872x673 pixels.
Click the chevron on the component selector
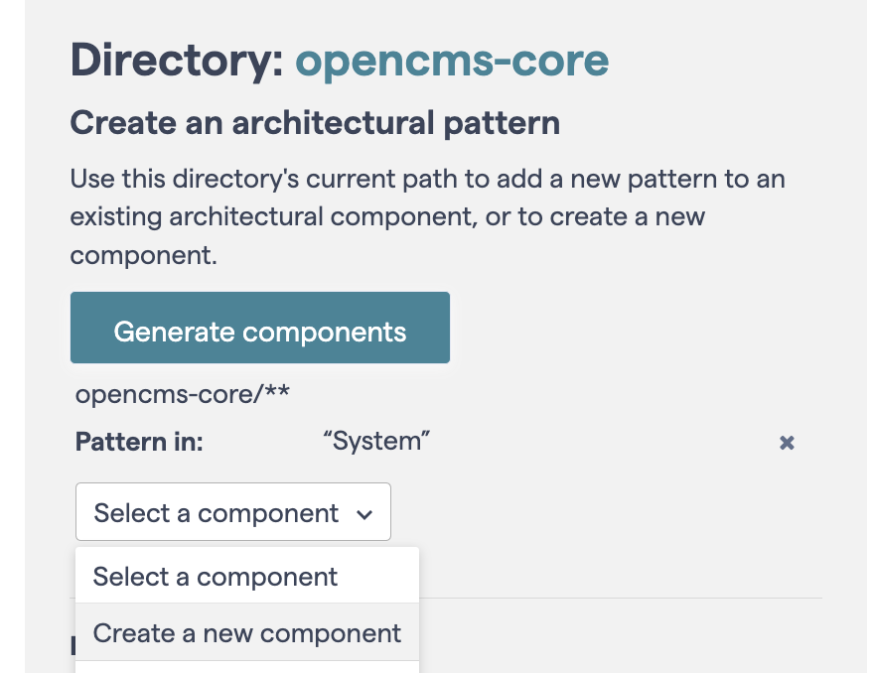point(364,513)
